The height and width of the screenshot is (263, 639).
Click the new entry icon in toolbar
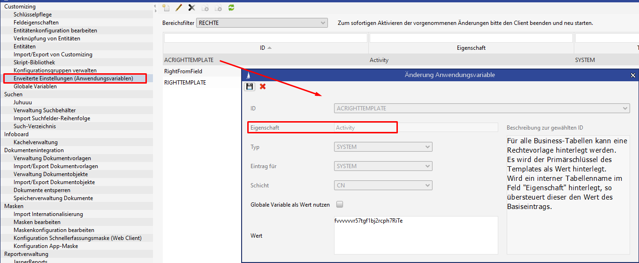tap(166, 8)
